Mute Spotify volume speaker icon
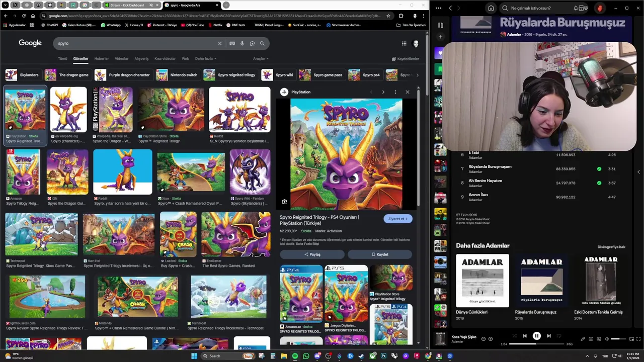This screenshot has width=644, height=362. pos(606,339)
